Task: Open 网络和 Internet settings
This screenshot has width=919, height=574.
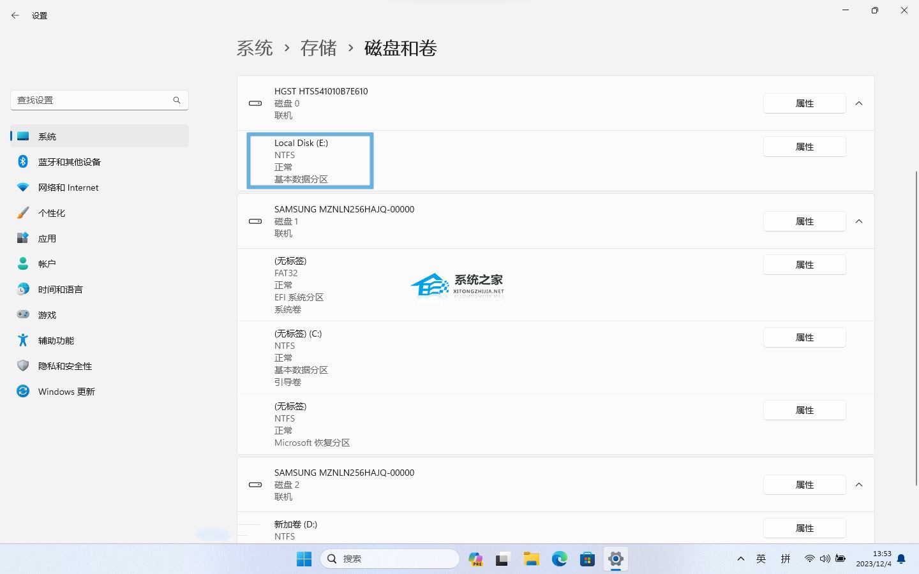Action: pos(100,188)
